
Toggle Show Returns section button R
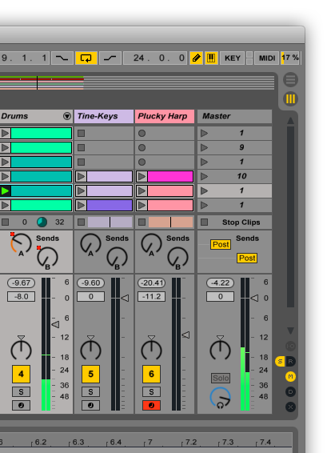pos(290,362)
